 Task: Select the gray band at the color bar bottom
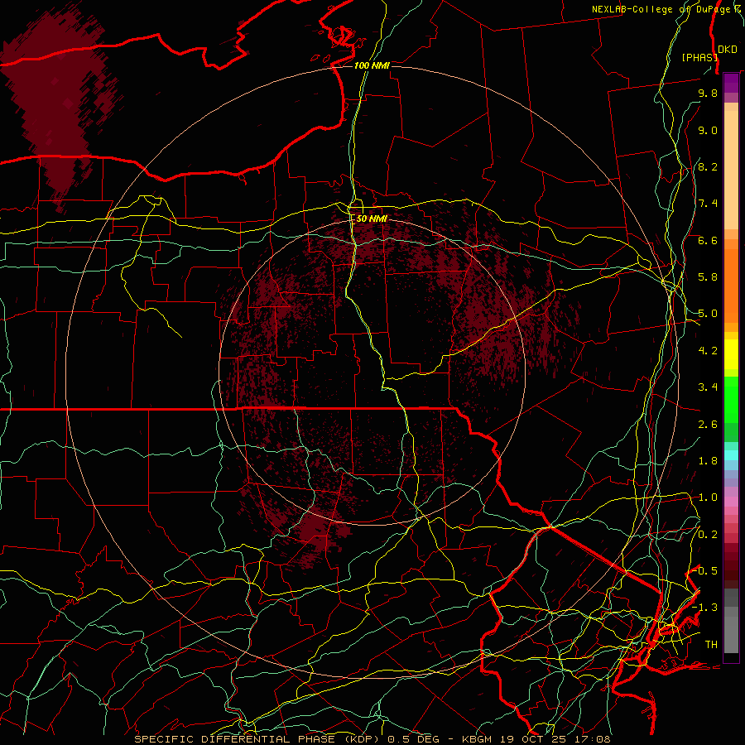tap(731, 622)
